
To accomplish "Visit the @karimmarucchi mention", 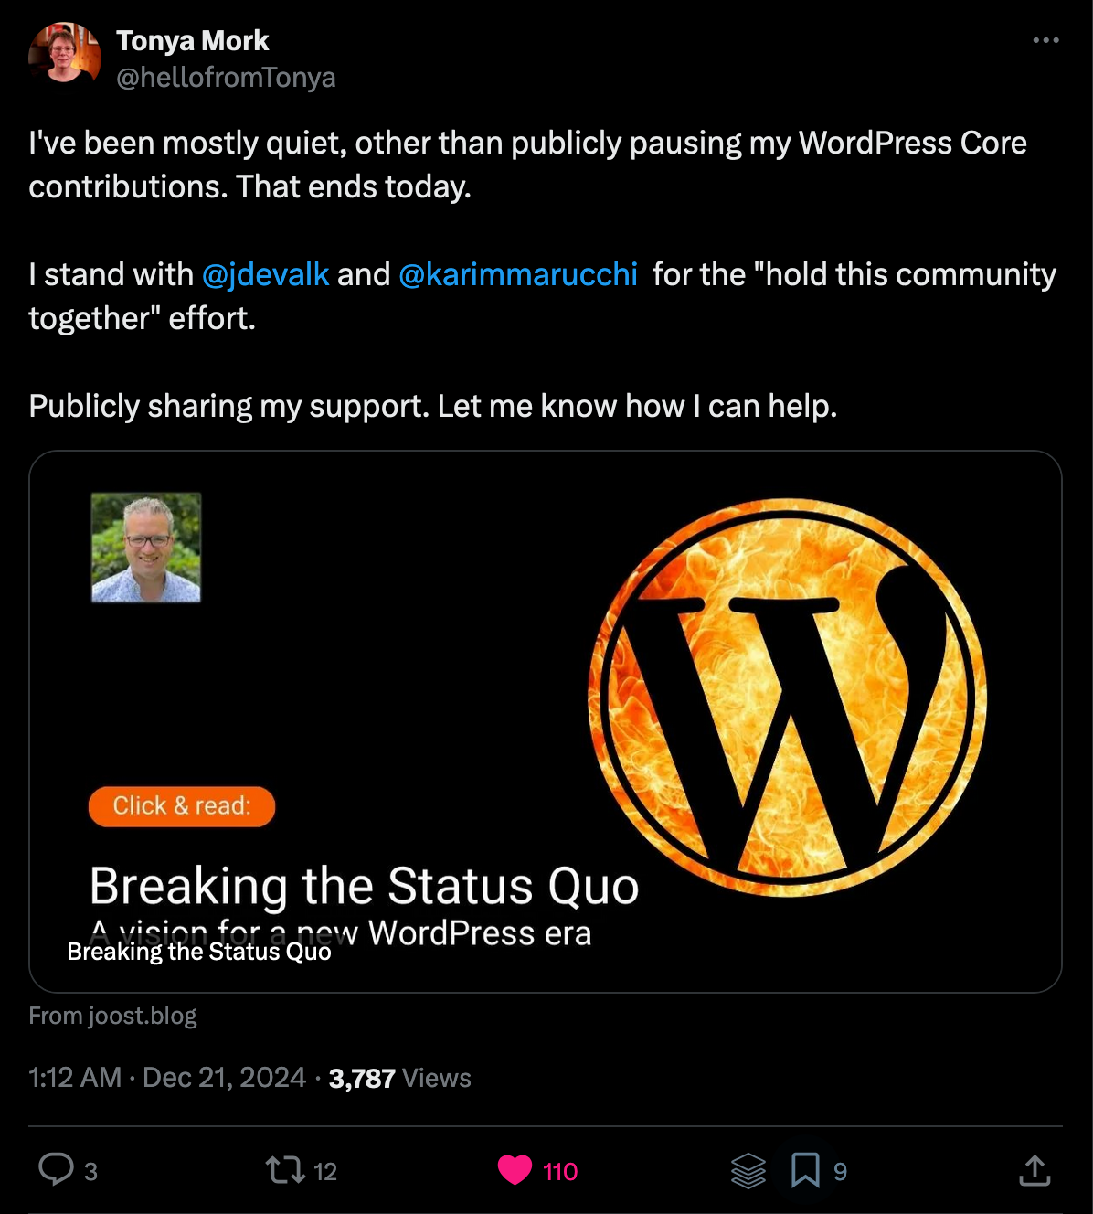I will point(518,274).
